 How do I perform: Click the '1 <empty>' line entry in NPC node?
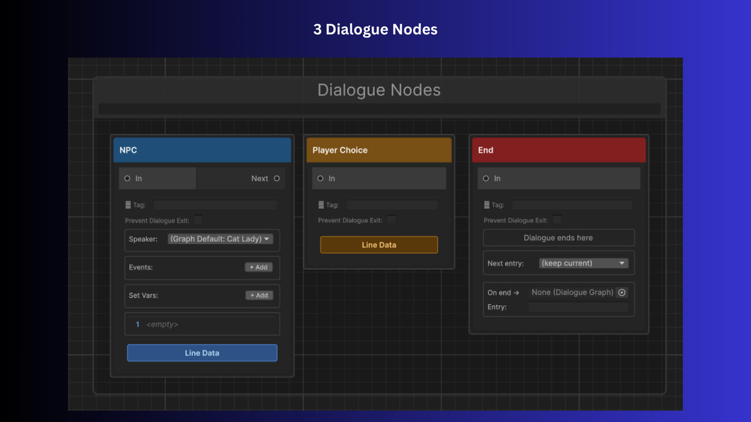[202, 324]
